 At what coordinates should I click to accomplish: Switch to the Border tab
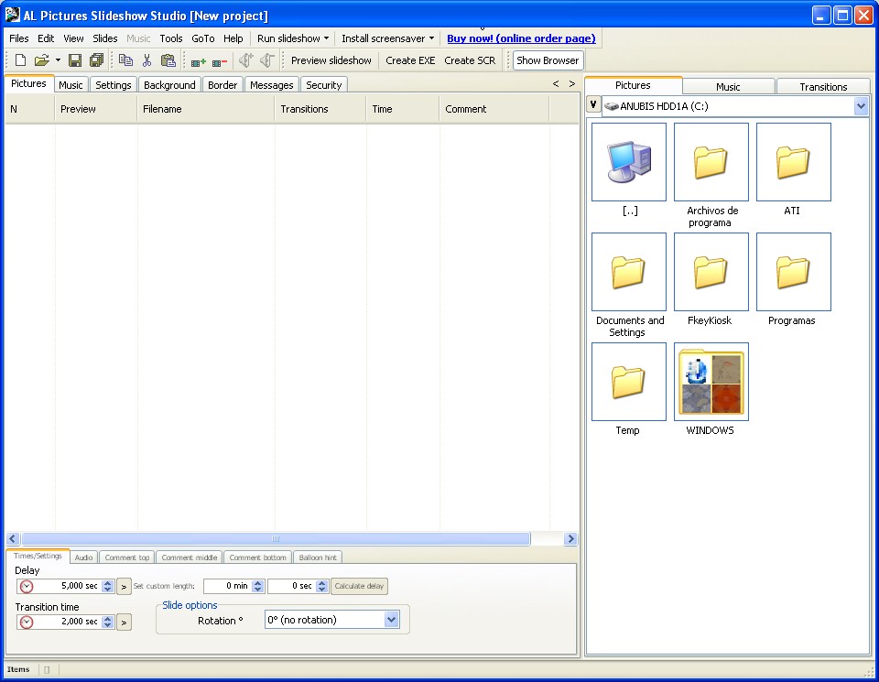pos(222,84)
